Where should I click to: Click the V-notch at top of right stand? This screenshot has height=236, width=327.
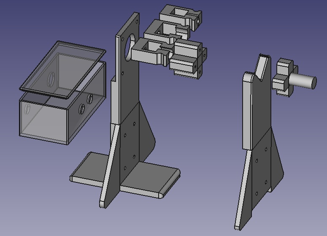pyautogui.click(x=261, y=67)
